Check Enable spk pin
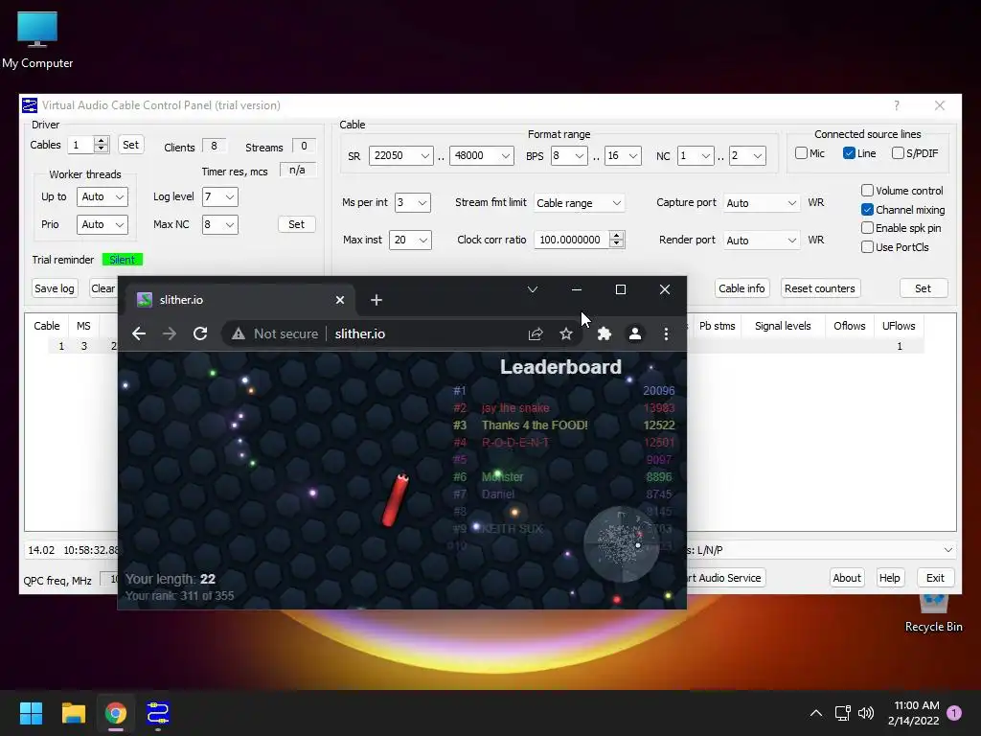This screenshot has width=981, height=736. (867, 228)
